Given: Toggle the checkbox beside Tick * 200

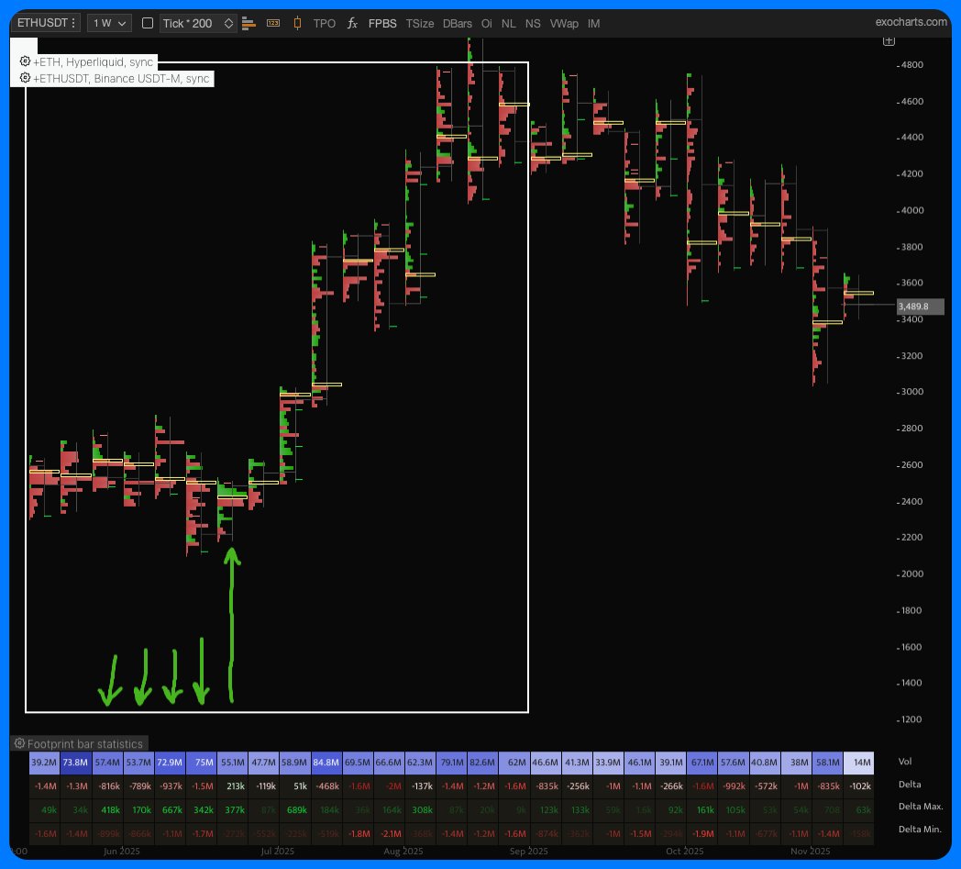Looking at the screenshot, I should (x=147, y=23).
